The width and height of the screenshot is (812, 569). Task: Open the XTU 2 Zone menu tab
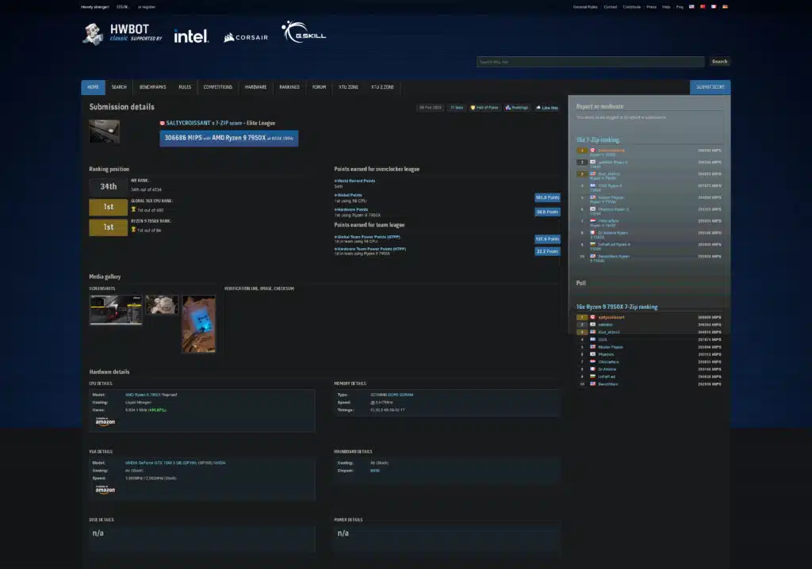383,87
